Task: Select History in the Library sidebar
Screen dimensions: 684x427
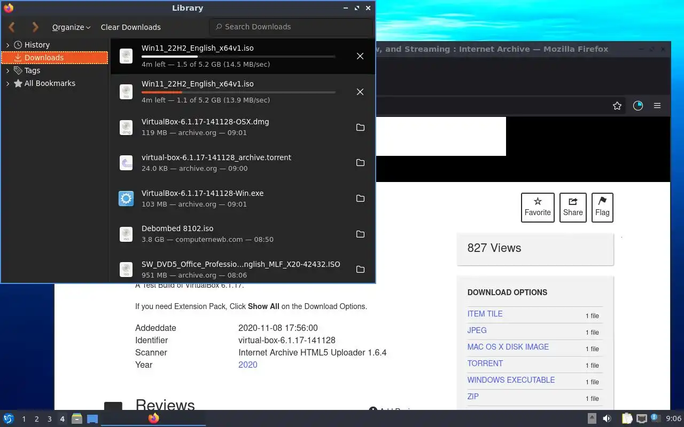Action: (x=37, y=45)
